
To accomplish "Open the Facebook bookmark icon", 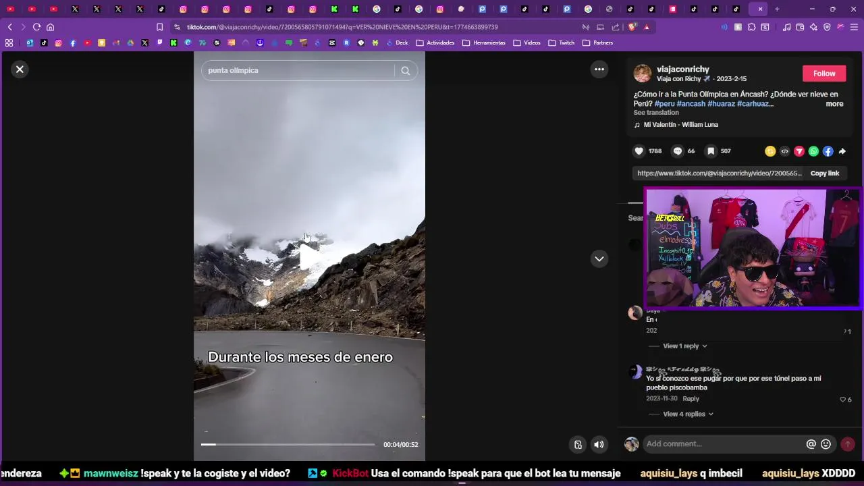I will (x=73, y=43).
